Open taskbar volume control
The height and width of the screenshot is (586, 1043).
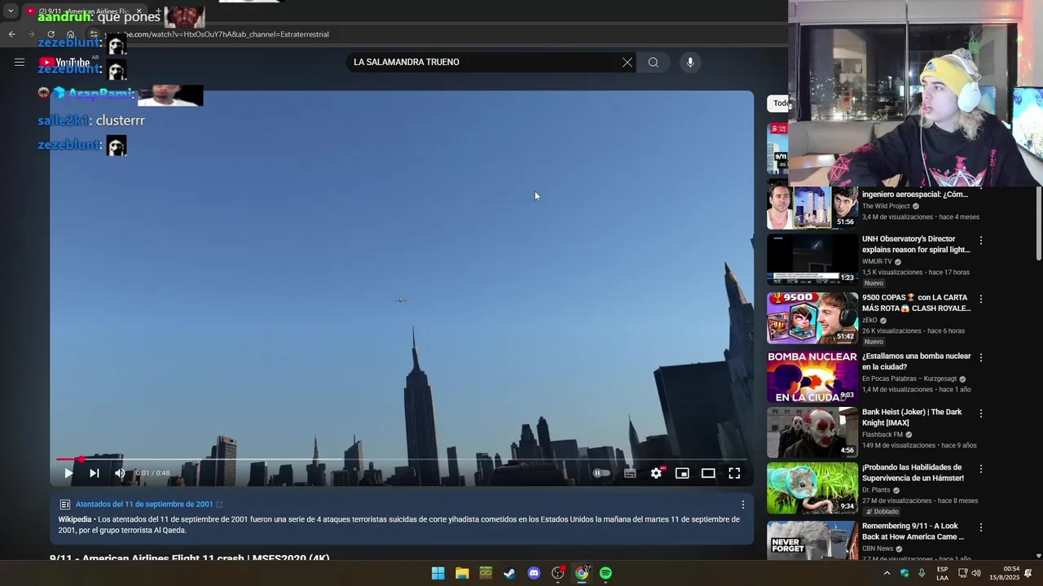click(976, 573)
